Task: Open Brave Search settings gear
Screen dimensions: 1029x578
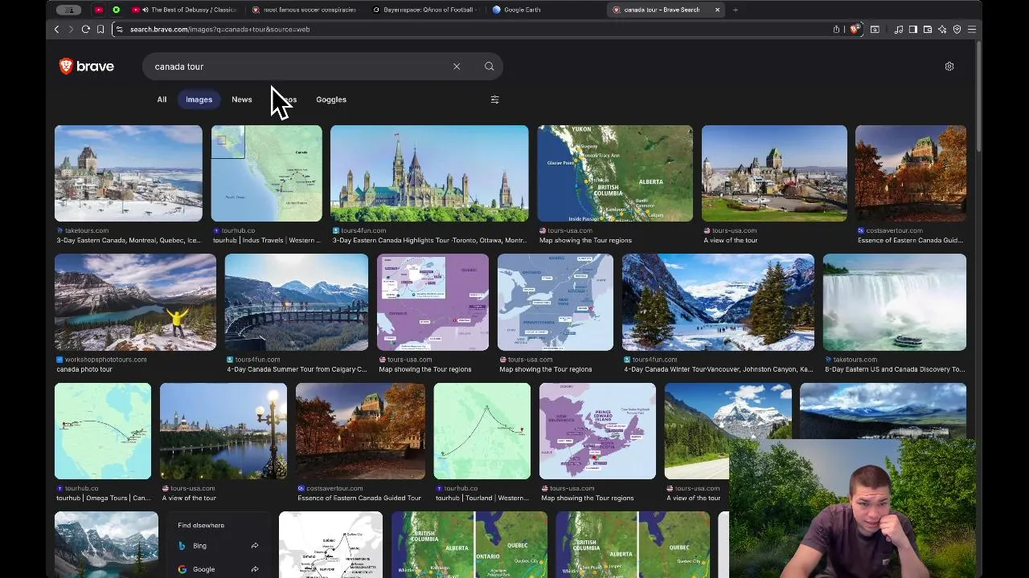Action: [x=949, y=67]
